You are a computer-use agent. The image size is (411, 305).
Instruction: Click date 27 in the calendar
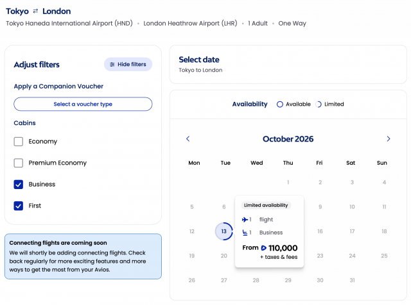pyautogui.click(x=224, y=281)
